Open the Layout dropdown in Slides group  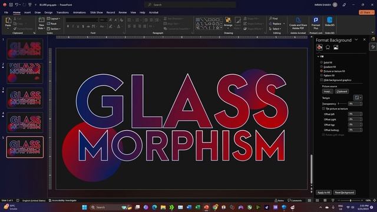(x=54, y=18)
